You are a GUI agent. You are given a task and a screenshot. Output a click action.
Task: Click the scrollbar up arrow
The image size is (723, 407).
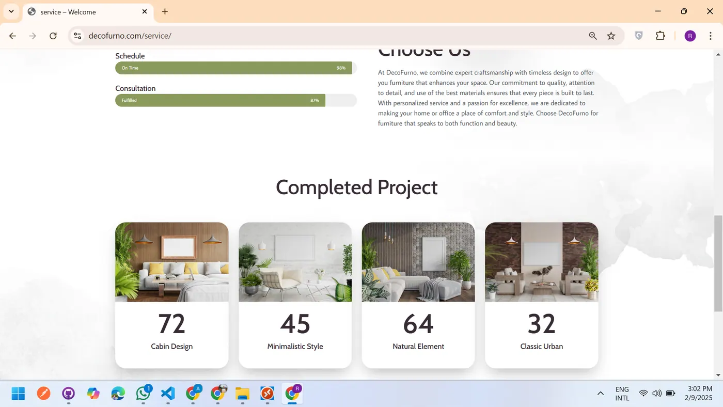pos(718,54)
